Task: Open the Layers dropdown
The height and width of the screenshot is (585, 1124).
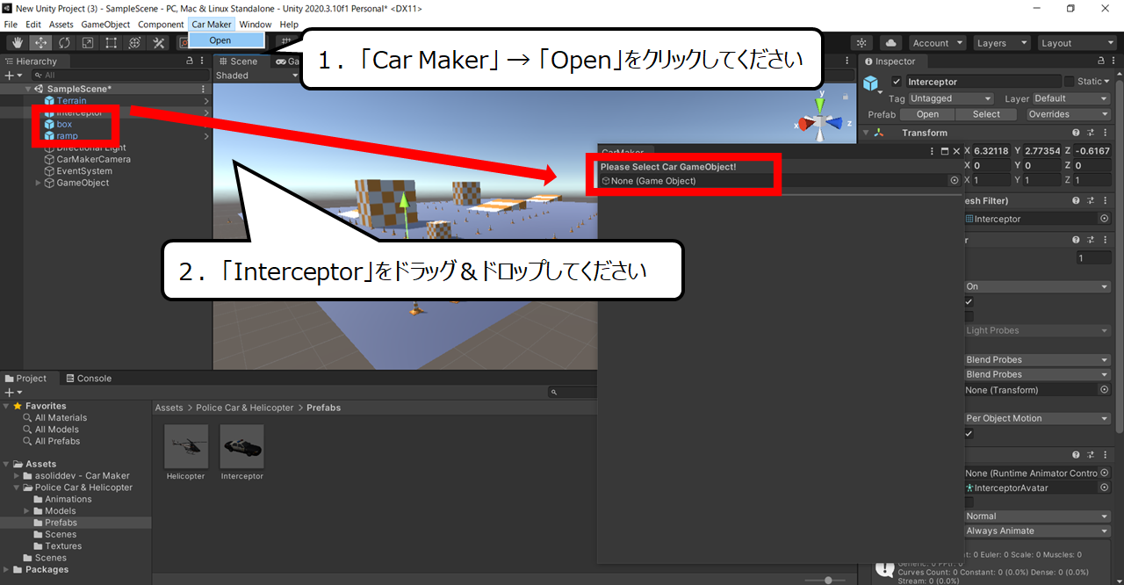Action: (x=1001, y=43)
